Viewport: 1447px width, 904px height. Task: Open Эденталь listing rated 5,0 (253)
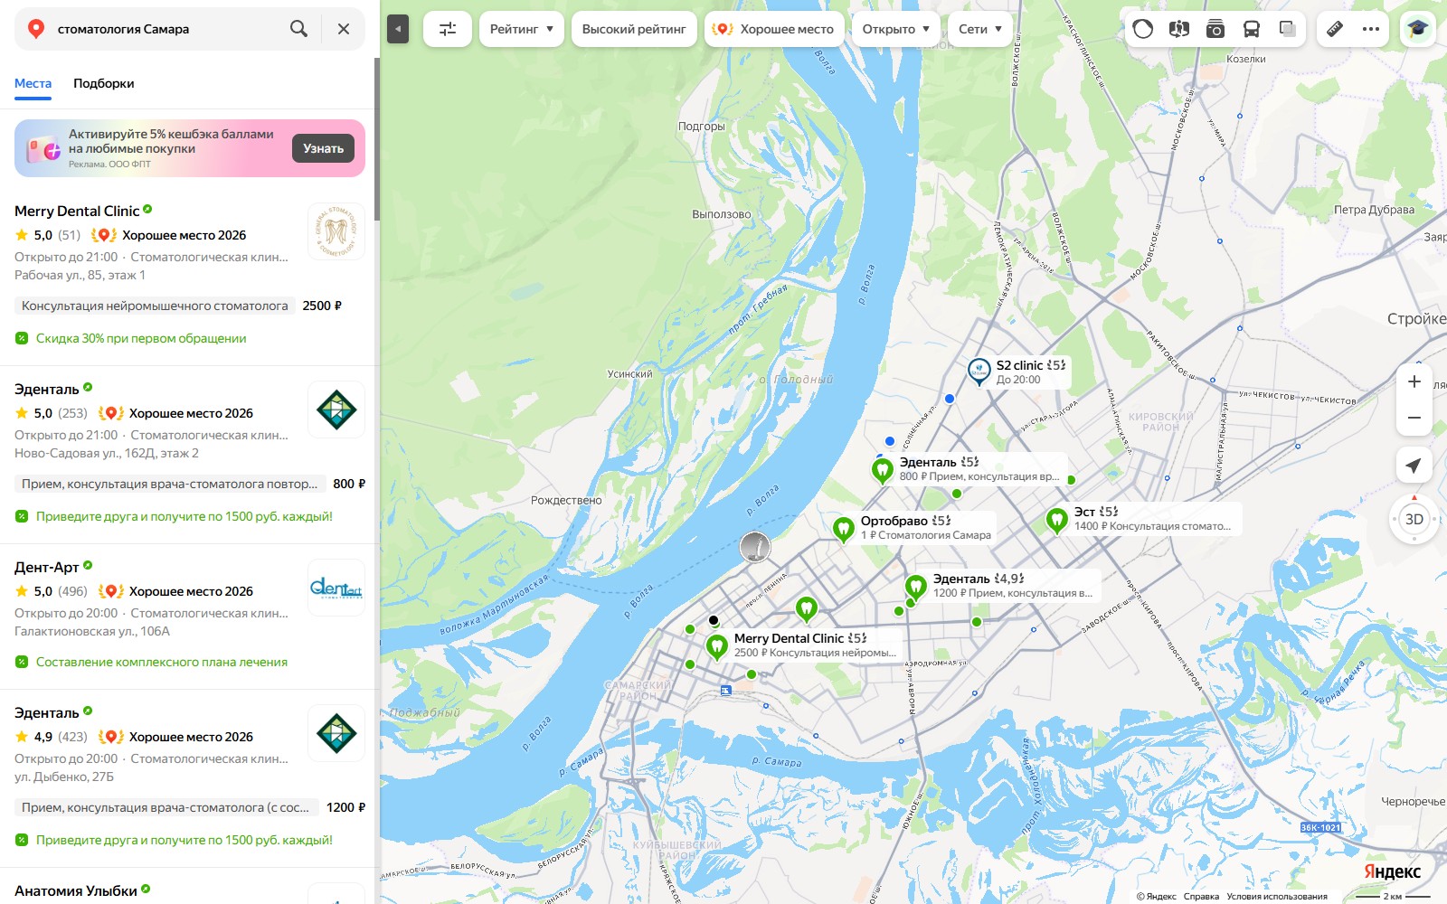(x=47, y=389)
